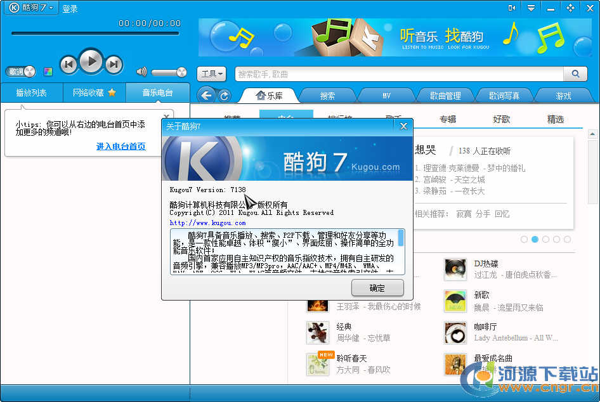Open the 乐库 tab

coord(269,96)
